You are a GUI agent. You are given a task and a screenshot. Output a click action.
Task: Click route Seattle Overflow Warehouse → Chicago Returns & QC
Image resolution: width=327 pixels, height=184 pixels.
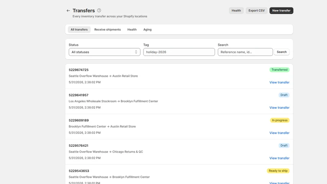(106, 152)
